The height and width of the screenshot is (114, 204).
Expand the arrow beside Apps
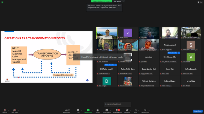[x=139, y=110]
